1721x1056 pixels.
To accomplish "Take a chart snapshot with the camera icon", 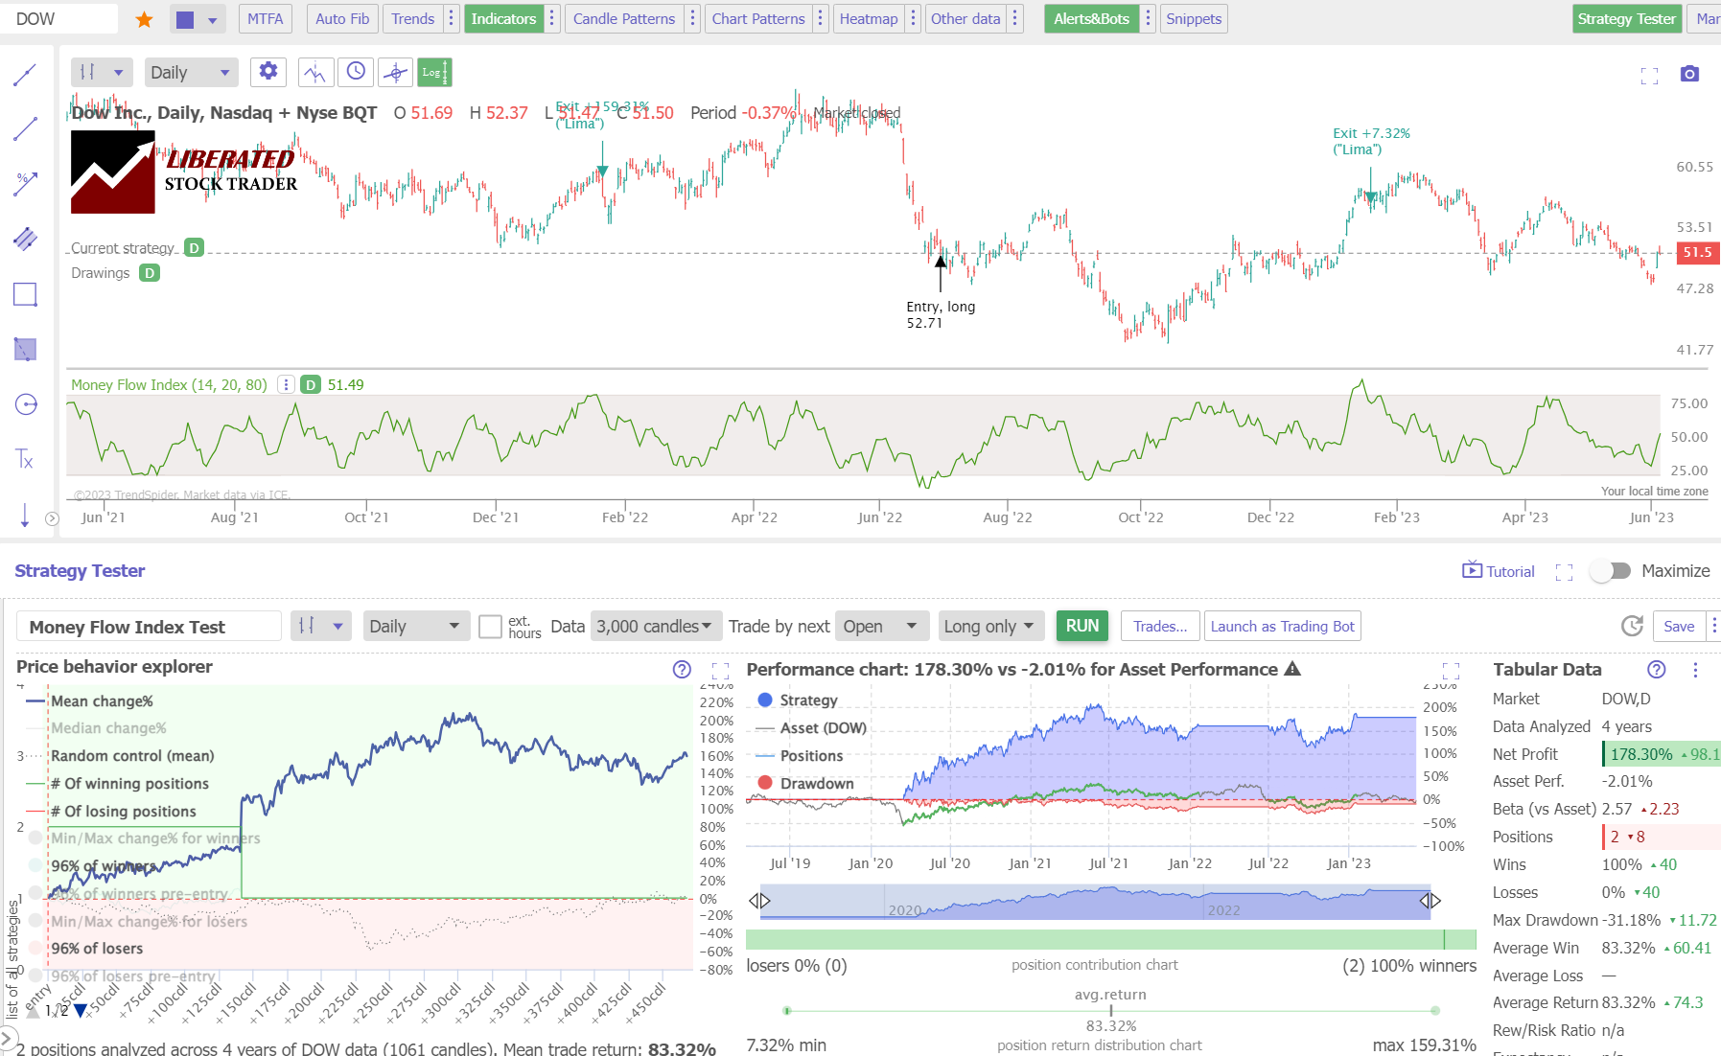I will 1689,73.
